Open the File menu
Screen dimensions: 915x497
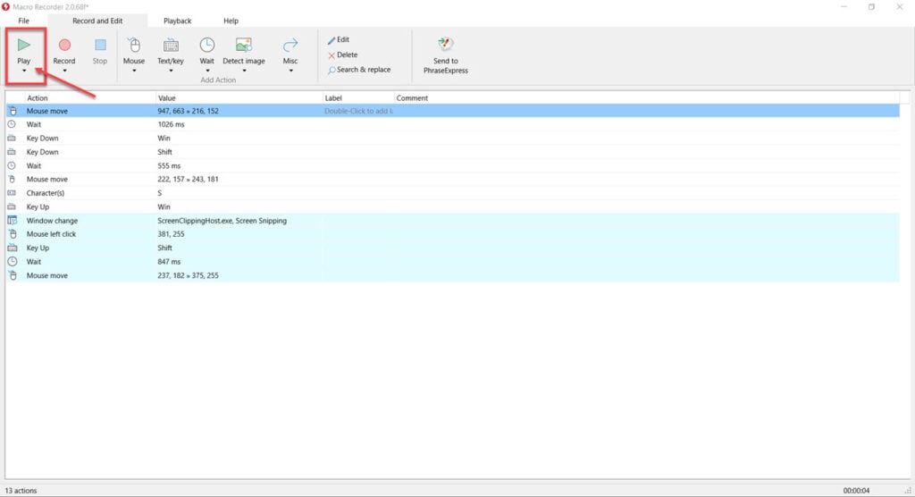[x=23, y=21]
